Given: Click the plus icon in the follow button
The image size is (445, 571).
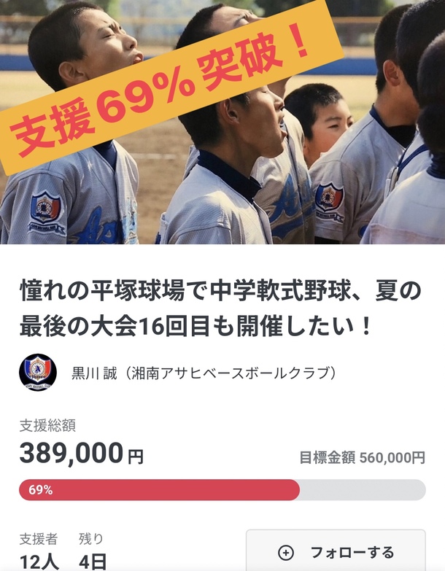Looking at the screenshot, I should (286, 553).
